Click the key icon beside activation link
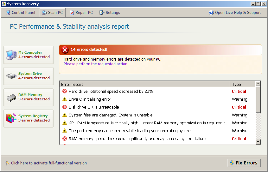This screenshot has height=172, width=268. [7, 163]
